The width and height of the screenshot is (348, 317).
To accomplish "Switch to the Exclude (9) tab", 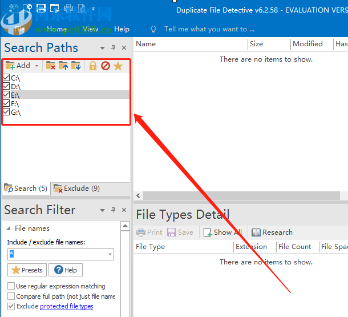I will pyautogui.click(x=76, y=188).
